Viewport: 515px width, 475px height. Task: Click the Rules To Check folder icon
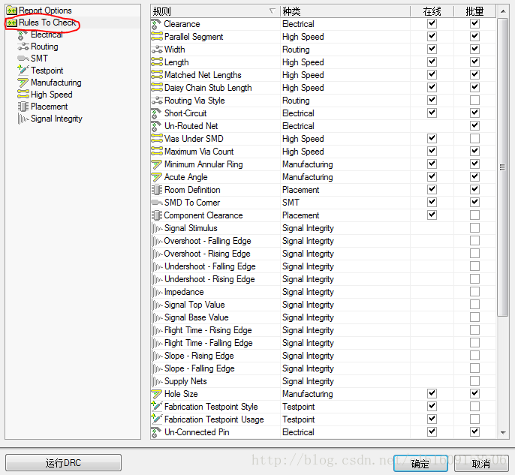click(12, 23)
